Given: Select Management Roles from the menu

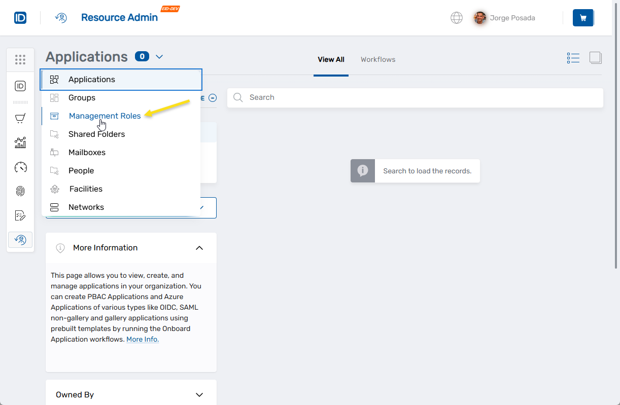Looking at the screenshot, I should [105, 116].
